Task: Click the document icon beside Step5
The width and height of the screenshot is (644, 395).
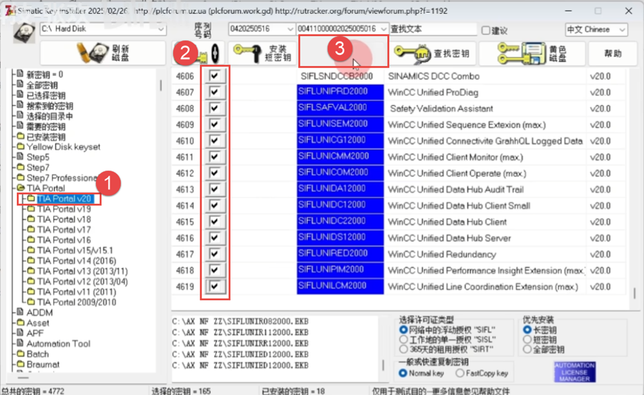Action: click(x=20, y=157)
